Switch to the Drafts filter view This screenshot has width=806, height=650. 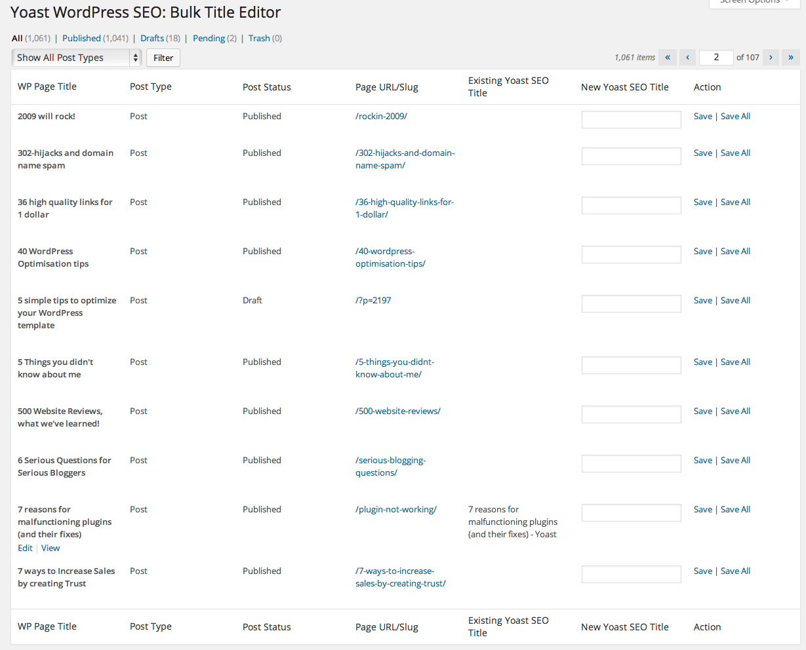tap(151, 38)
